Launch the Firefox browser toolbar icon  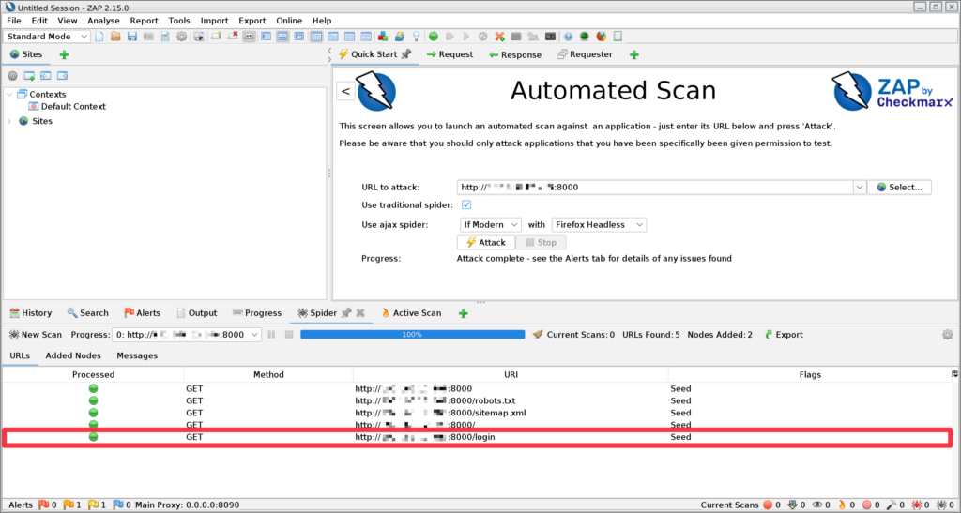click(x=602, y=37)
